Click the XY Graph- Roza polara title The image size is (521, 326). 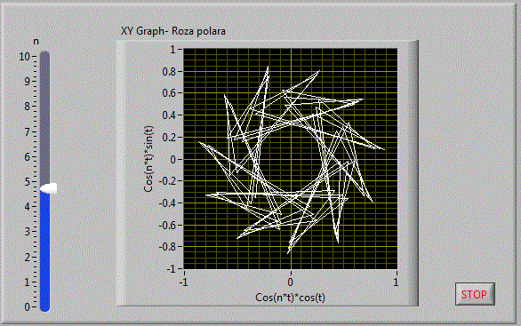click(173, 31)
